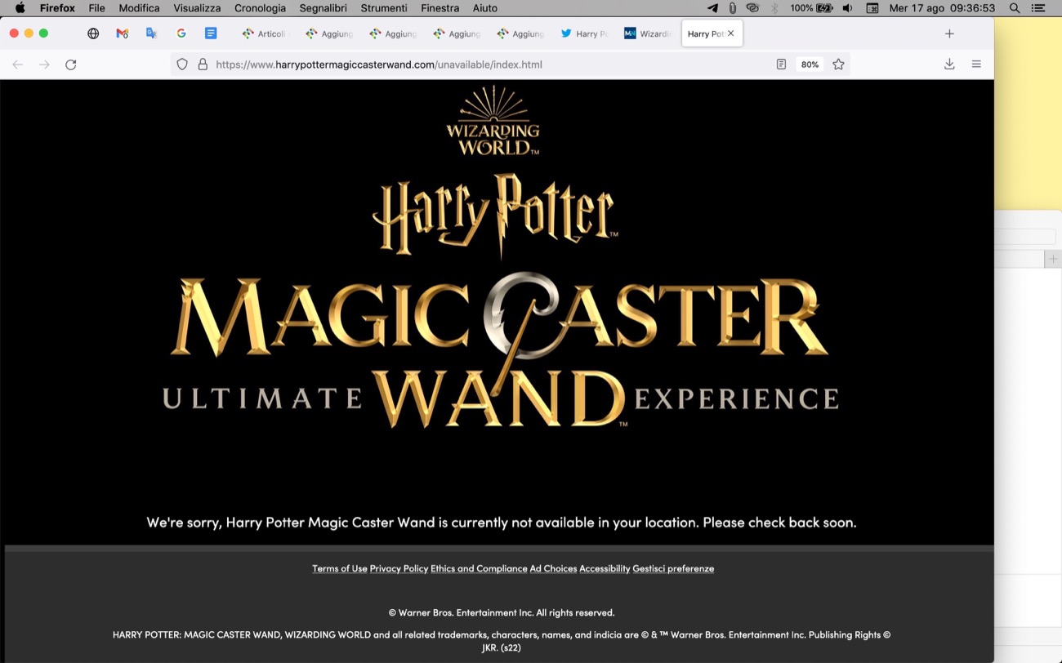View site security padlock information
The height and width of the screenshot is (663, 1062).
[203, 65]
